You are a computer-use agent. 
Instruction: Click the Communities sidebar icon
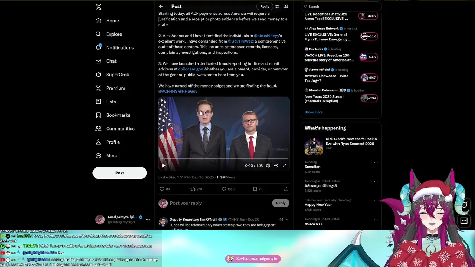98,129
